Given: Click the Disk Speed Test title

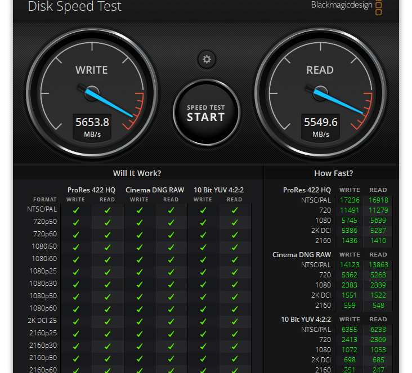Looking at the screenshot, I should click(75, 6).
